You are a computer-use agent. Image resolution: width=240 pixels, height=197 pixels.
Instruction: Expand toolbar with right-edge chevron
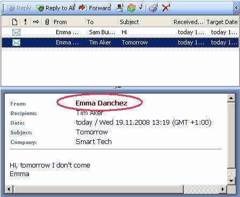pos(236,8)
